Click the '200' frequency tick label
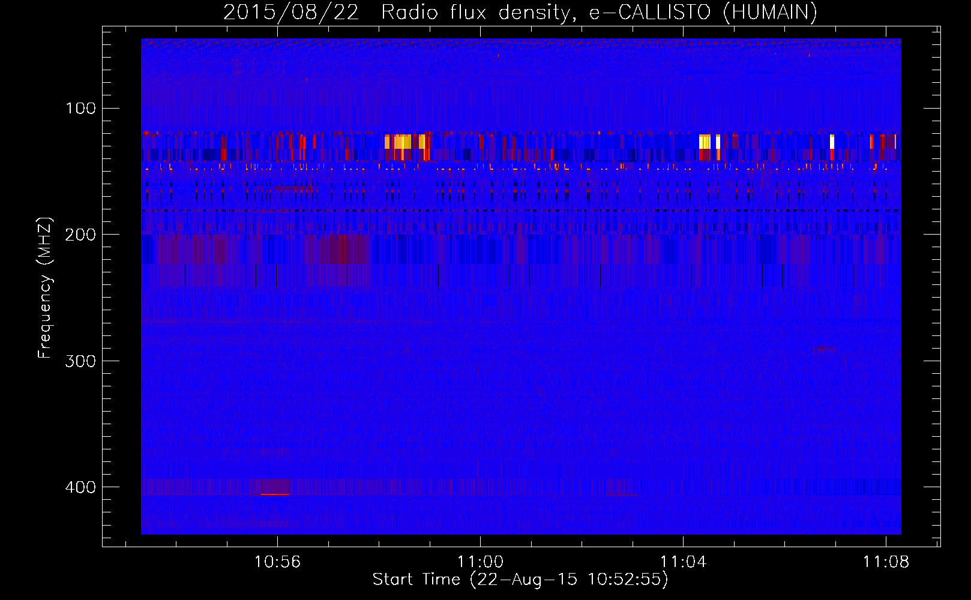 coord(80,235)
